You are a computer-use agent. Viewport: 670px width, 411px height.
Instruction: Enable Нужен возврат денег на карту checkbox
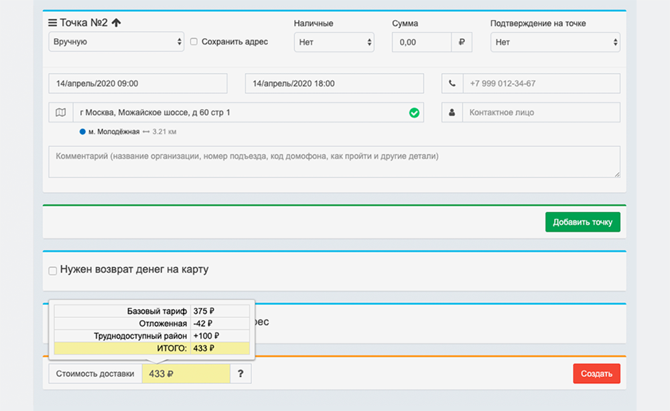click(x=52, y=270)
